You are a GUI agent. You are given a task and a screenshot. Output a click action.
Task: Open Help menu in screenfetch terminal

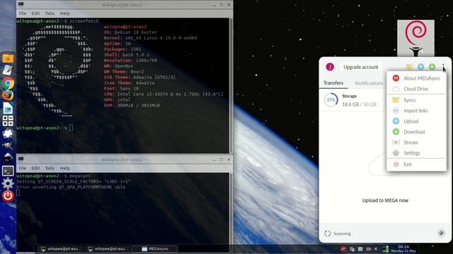pyautogui.click(x=65, y=13)
